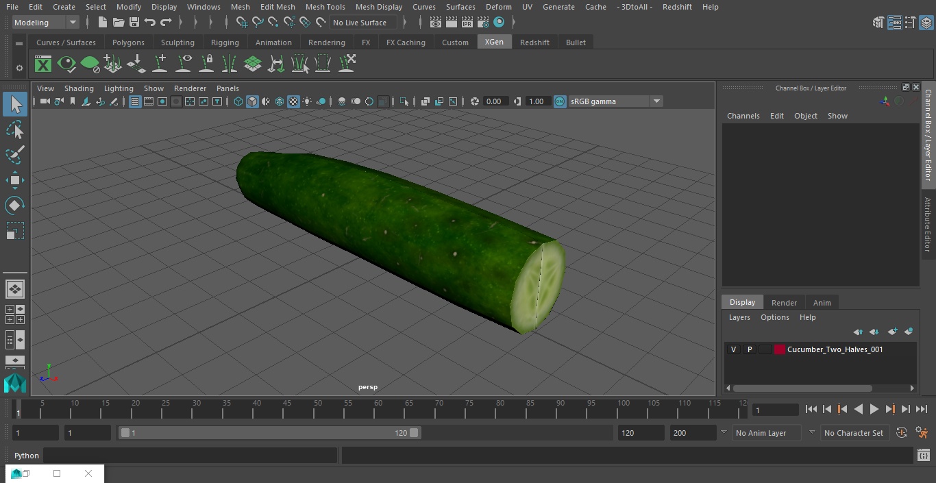This screenshot has width=936, height=483.
Task: Click the time range slider bar
Action: tap(270, 433)
